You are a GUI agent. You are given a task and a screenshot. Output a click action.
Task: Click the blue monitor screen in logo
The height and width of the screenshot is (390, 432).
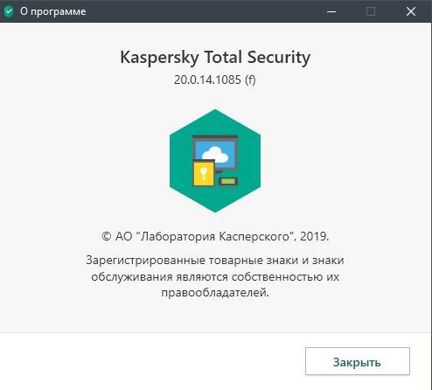215,153
